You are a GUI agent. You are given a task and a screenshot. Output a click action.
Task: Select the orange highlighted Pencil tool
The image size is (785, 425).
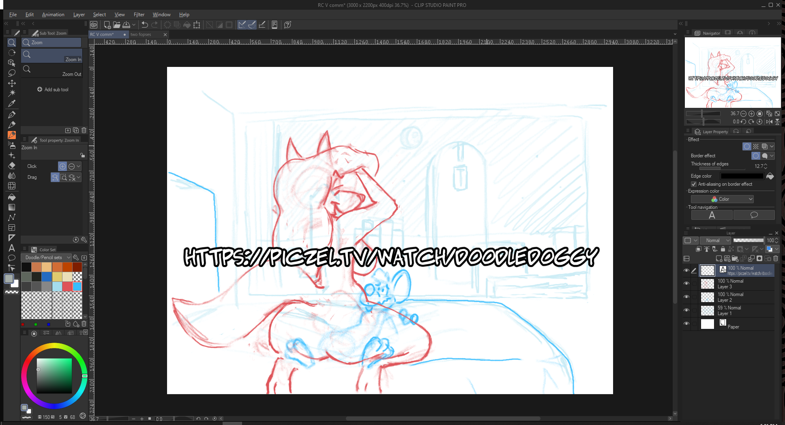(12, 135)
